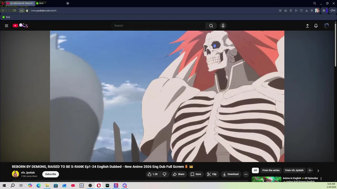Viewport: 337px width, 189px height.
Task: Open options menu for Anime in English video
Action: coord(321,179)
